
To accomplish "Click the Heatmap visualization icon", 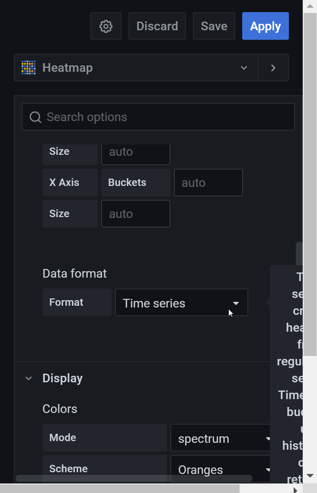I will (x=28, y=67).
